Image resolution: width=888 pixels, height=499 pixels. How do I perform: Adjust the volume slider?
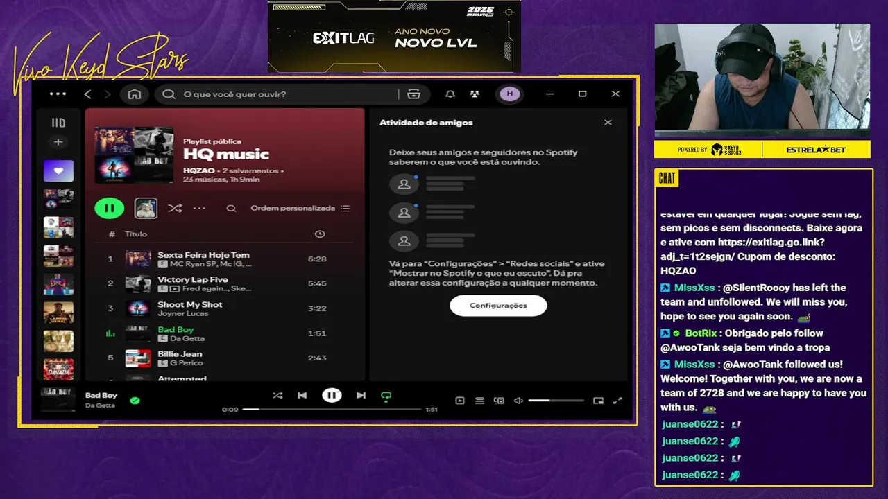tap(556, 401)
